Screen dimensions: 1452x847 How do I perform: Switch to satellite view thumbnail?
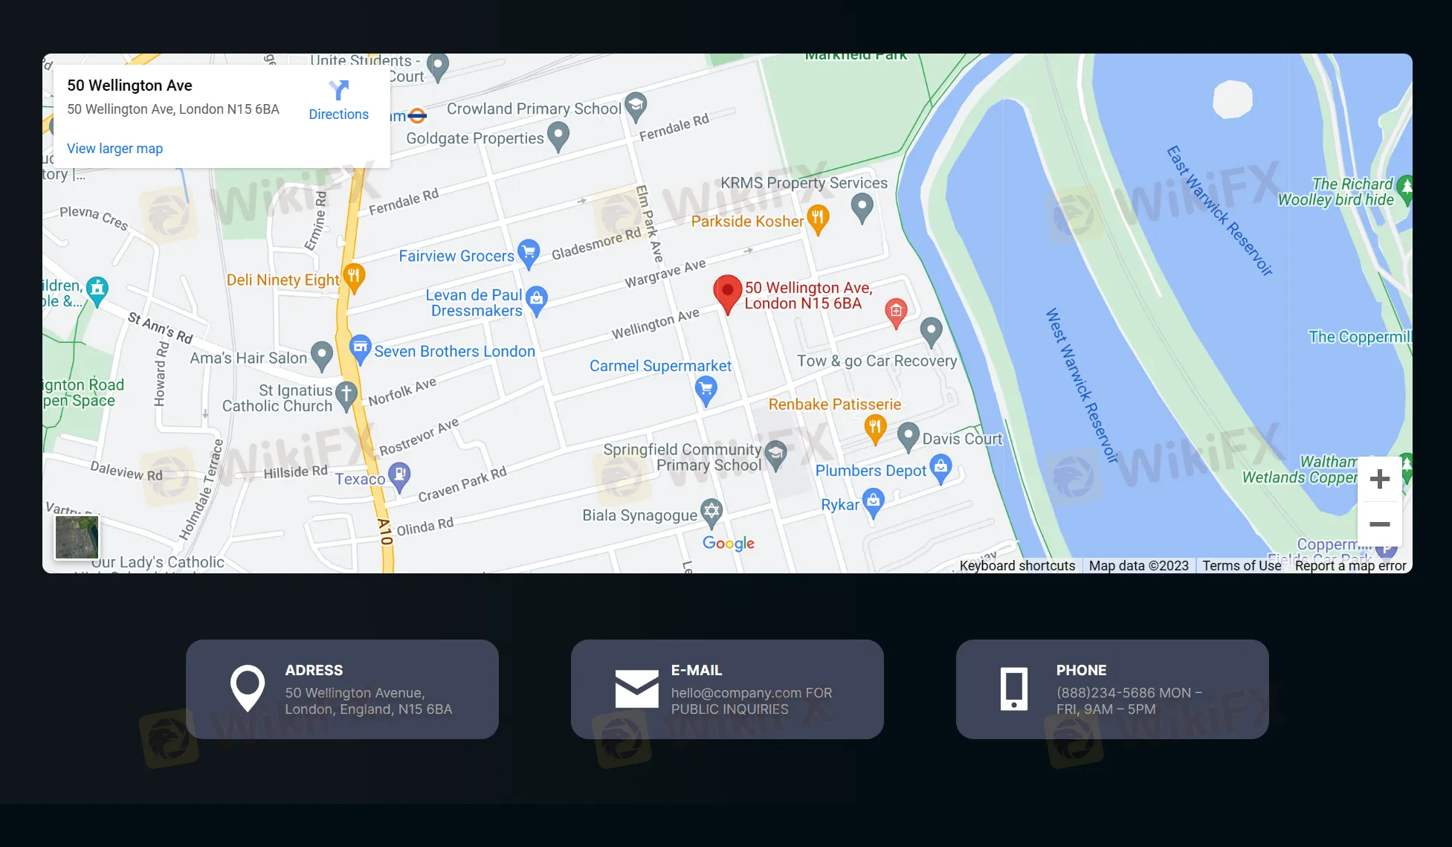[77, 537]
